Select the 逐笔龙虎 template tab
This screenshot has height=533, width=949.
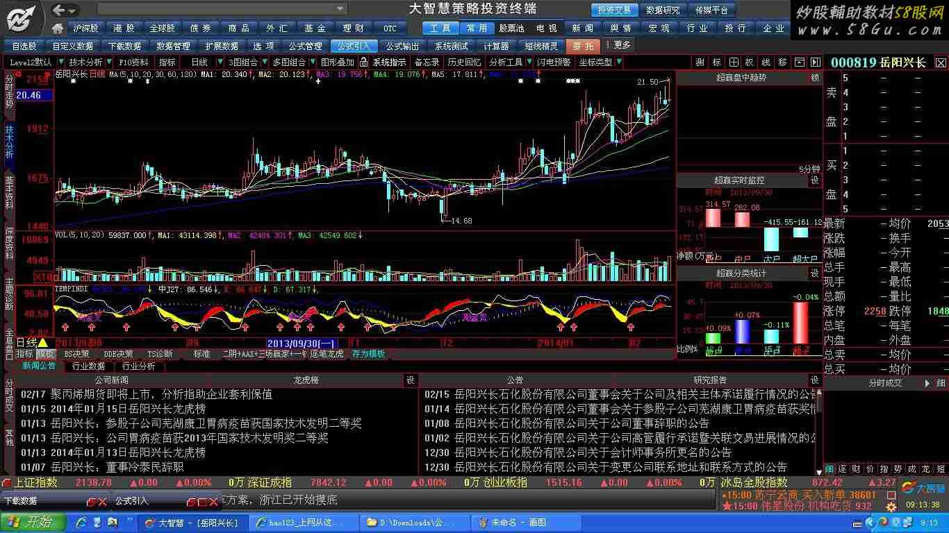tap(327, 354)
